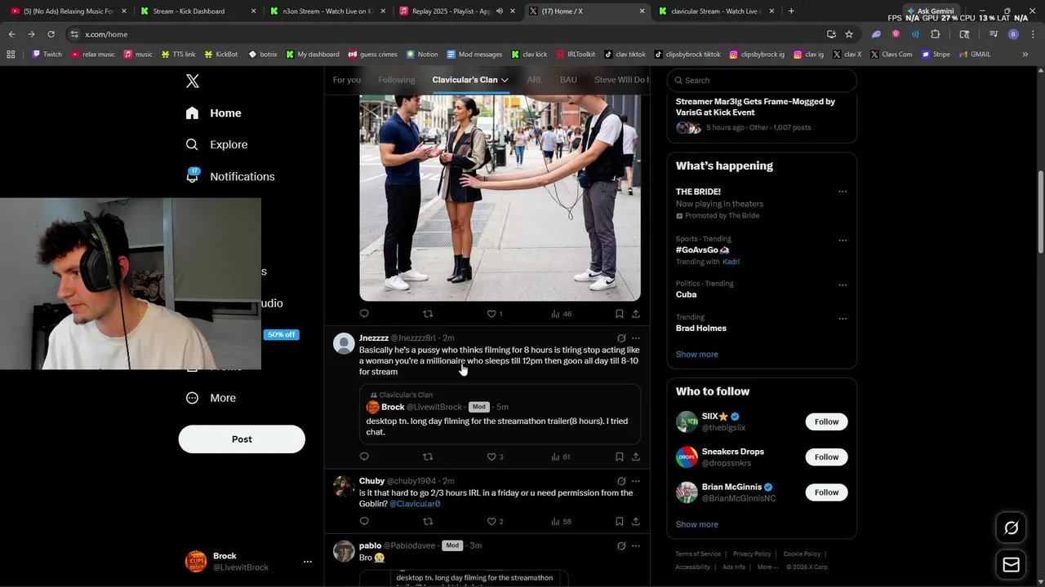The width and height of the screenshot is (1045, 587).
Task: Click the X logo in sidebar
Action: (193, 81)
